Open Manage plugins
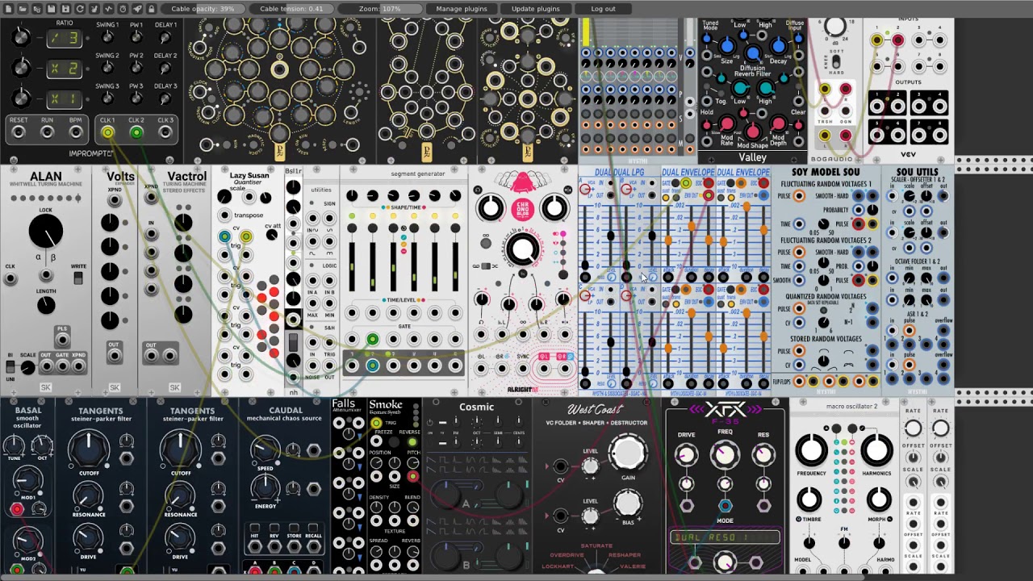1033x581 pixels. coord(462,9)
